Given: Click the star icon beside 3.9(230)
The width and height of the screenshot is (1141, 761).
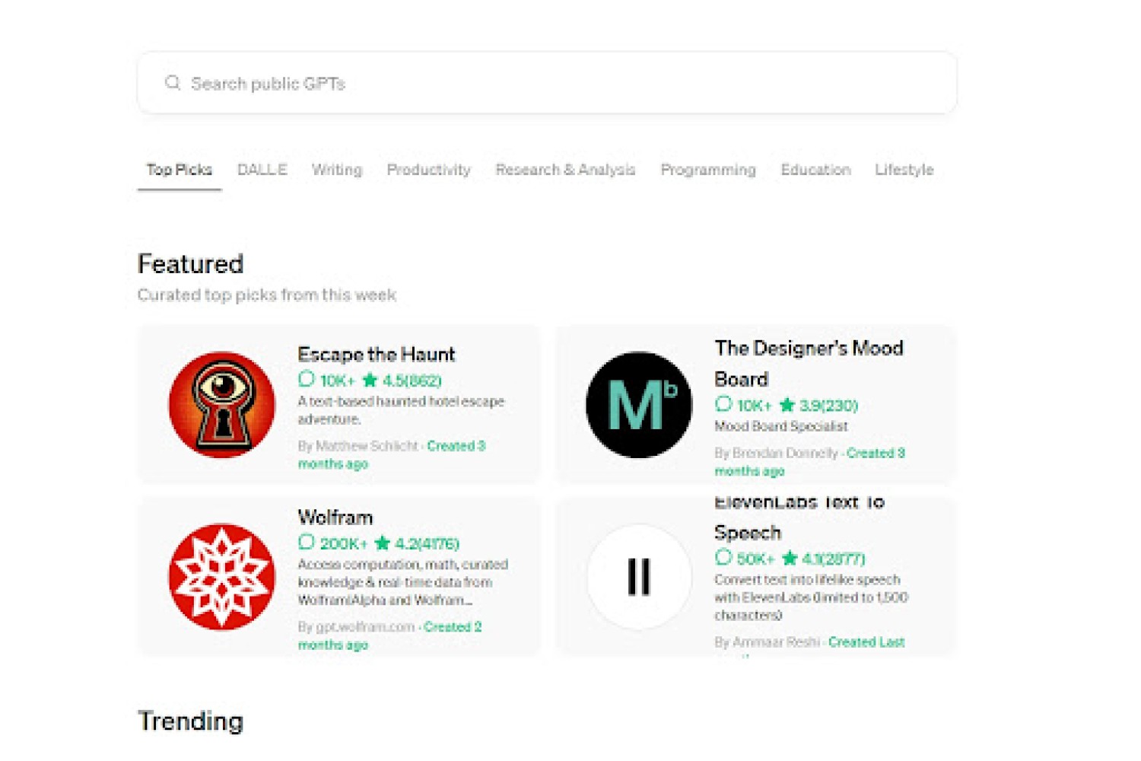Looking at the screenshot, I should coord(787,404).
